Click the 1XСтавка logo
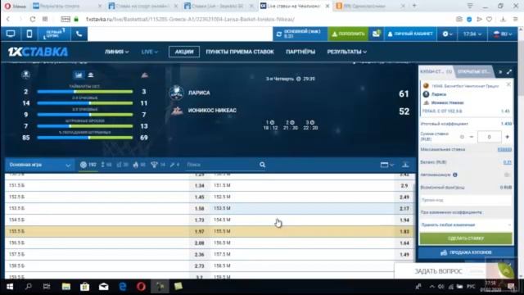524x295 pixels. [38, 52]
